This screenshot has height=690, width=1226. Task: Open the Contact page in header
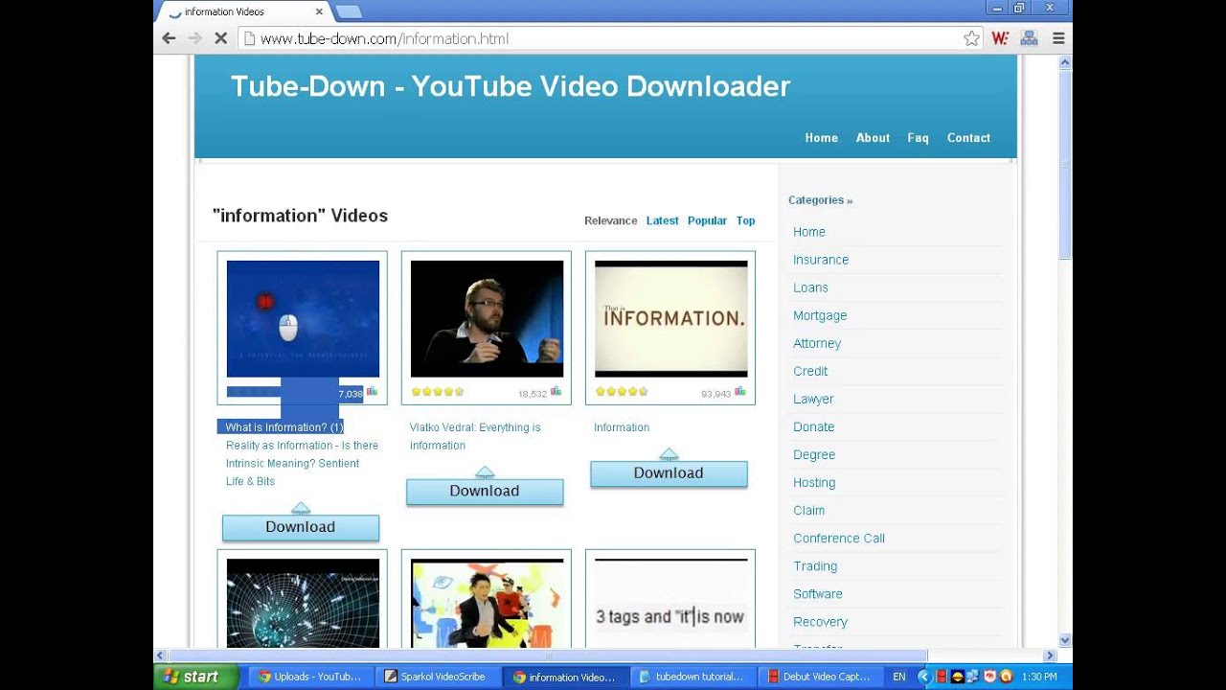[x=968, y=138]
